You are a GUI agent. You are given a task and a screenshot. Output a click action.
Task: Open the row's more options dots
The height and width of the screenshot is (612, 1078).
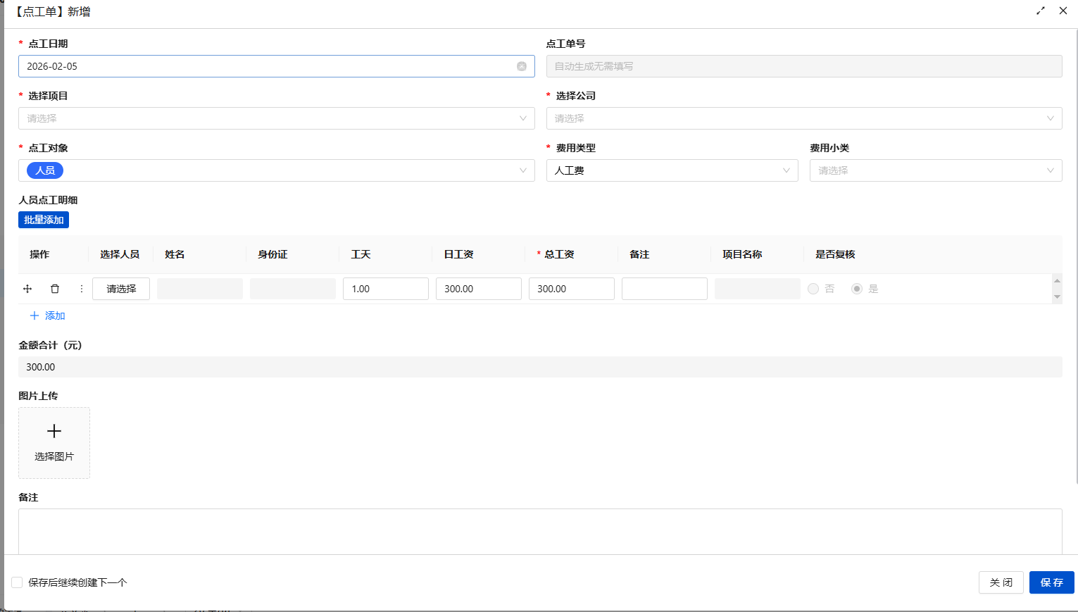pyautogui.click(x=82, y=289)
